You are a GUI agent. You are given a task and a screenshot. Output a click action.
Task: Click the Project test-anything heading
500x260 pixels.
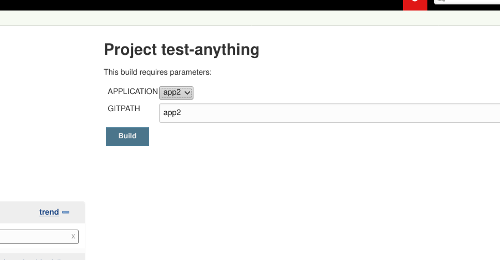pos(181,50)
